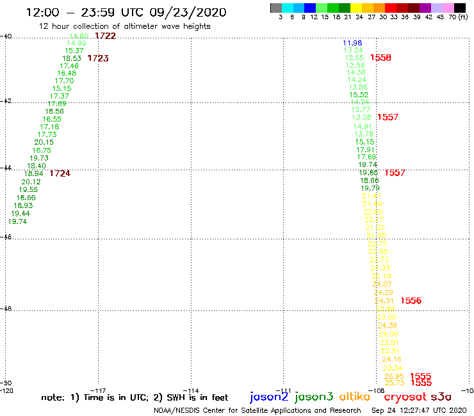This screenshot has height=416, width=474.
Task: Select the wave height reading 12.55
Action: coord(354,58)
